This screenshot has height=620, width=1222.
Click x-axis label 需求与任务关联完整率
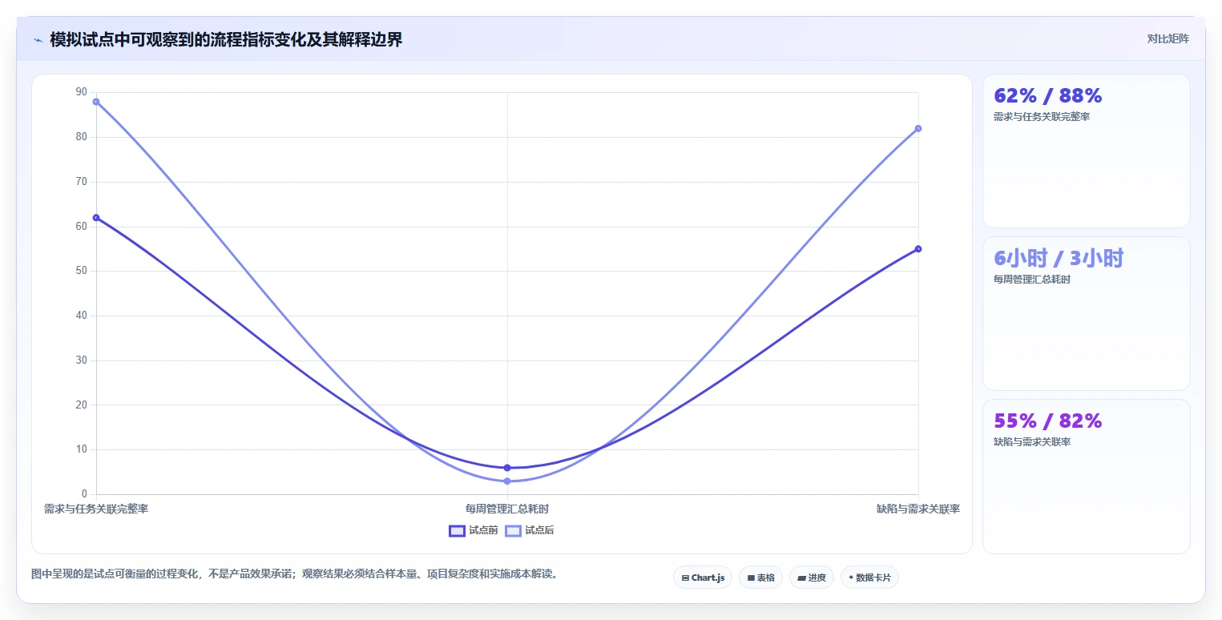pyautogui.click(x=96, y=509)
